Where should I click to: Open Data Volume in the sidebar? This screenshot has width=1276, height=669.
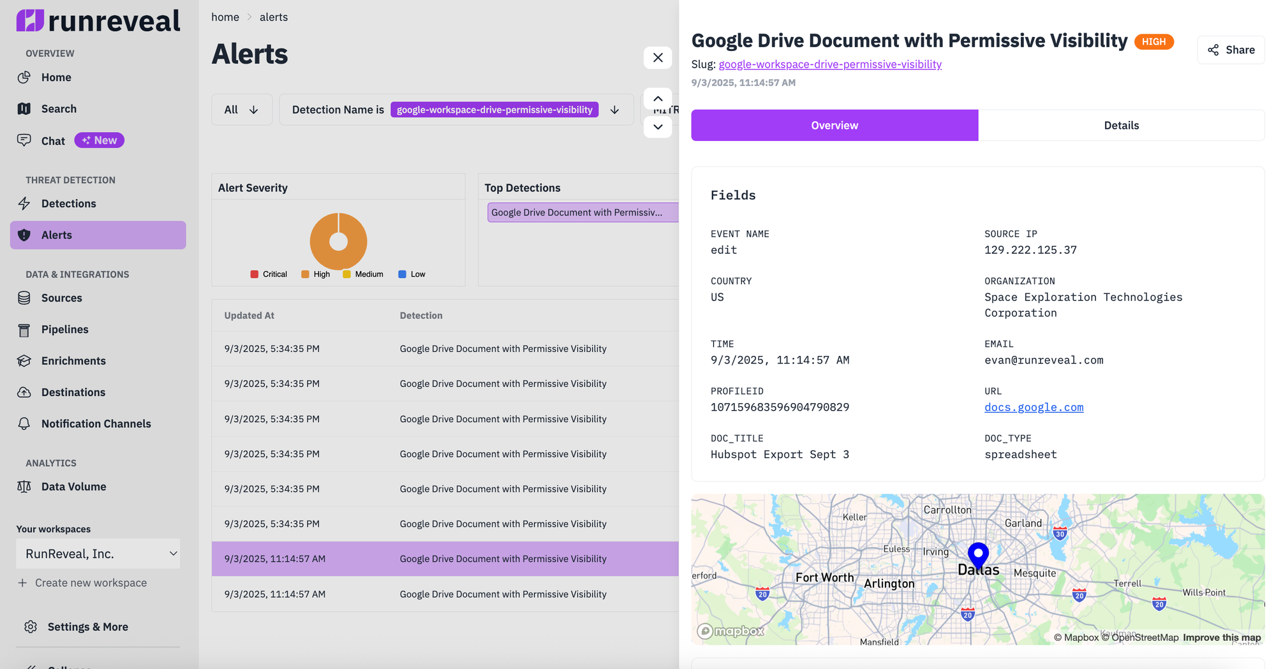pyautogui.click(x=98, y=487)
